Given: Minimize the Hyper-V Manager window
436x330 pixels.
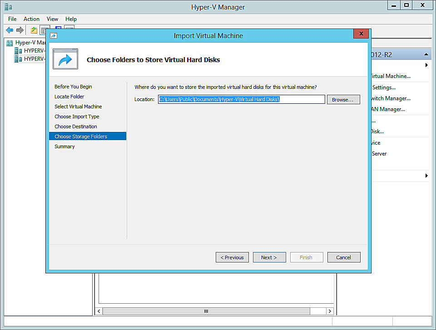Looking at the screenshot, I should click(x=394, y=5).
